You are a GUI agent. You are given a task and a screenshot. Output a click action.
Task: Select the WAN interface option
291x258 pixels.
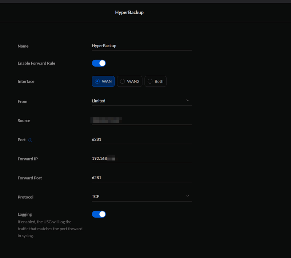tap(103, 81)
